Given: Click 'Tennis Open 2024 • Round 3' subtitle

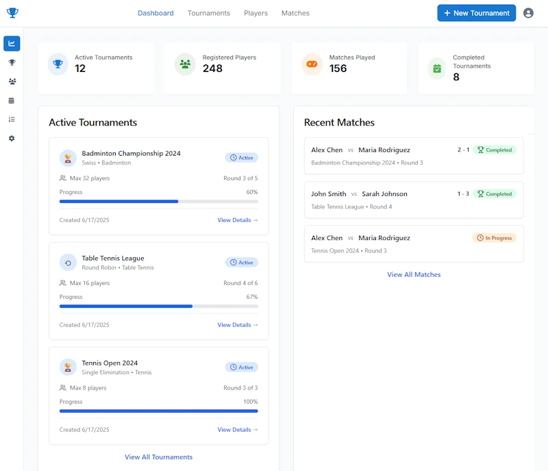Looking at the screenshot, I should click(x=349, y=251).
